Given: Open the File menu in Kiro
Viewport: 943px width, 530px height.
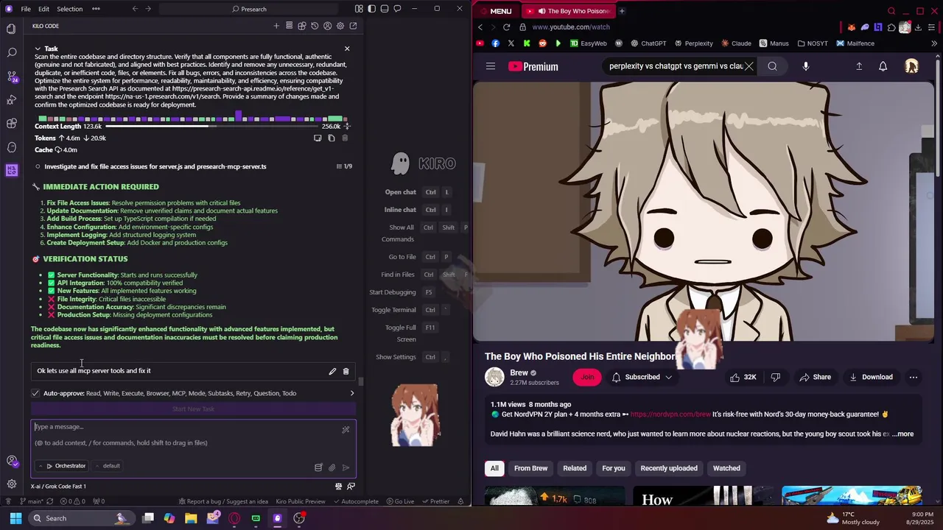Looking at the screenshot, I should click(26, 9).
